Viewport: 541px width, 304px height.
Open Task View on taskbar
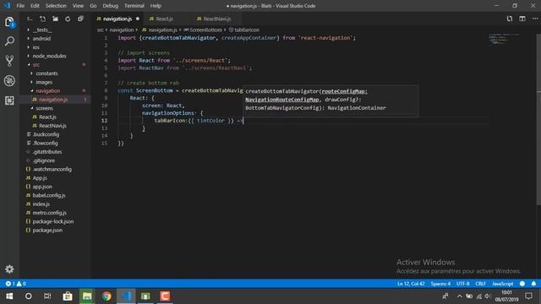[47, 296]
